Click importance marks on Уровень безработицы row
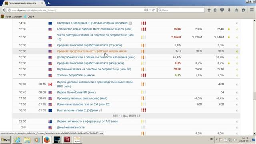Screen dimensions: 256x144 coord(144,75)
